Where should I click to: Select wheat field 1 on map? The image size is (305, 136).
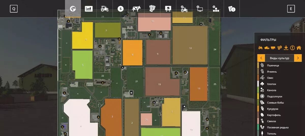point(171,112)
